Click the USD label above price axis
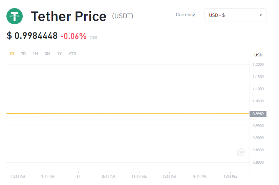279x185 pixels. [x=258, y=55]
